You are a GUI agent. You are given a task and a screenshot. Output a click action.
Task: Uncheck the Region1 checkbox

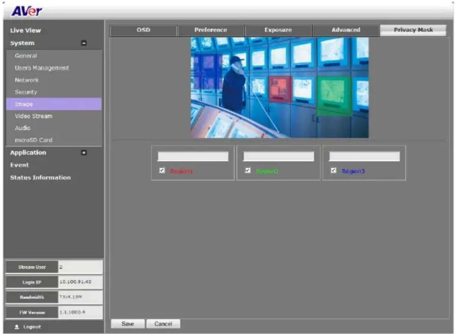162,170
